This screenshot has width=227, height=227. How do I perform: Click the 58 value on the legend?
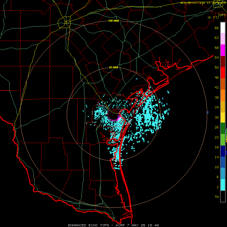point(217,48)
